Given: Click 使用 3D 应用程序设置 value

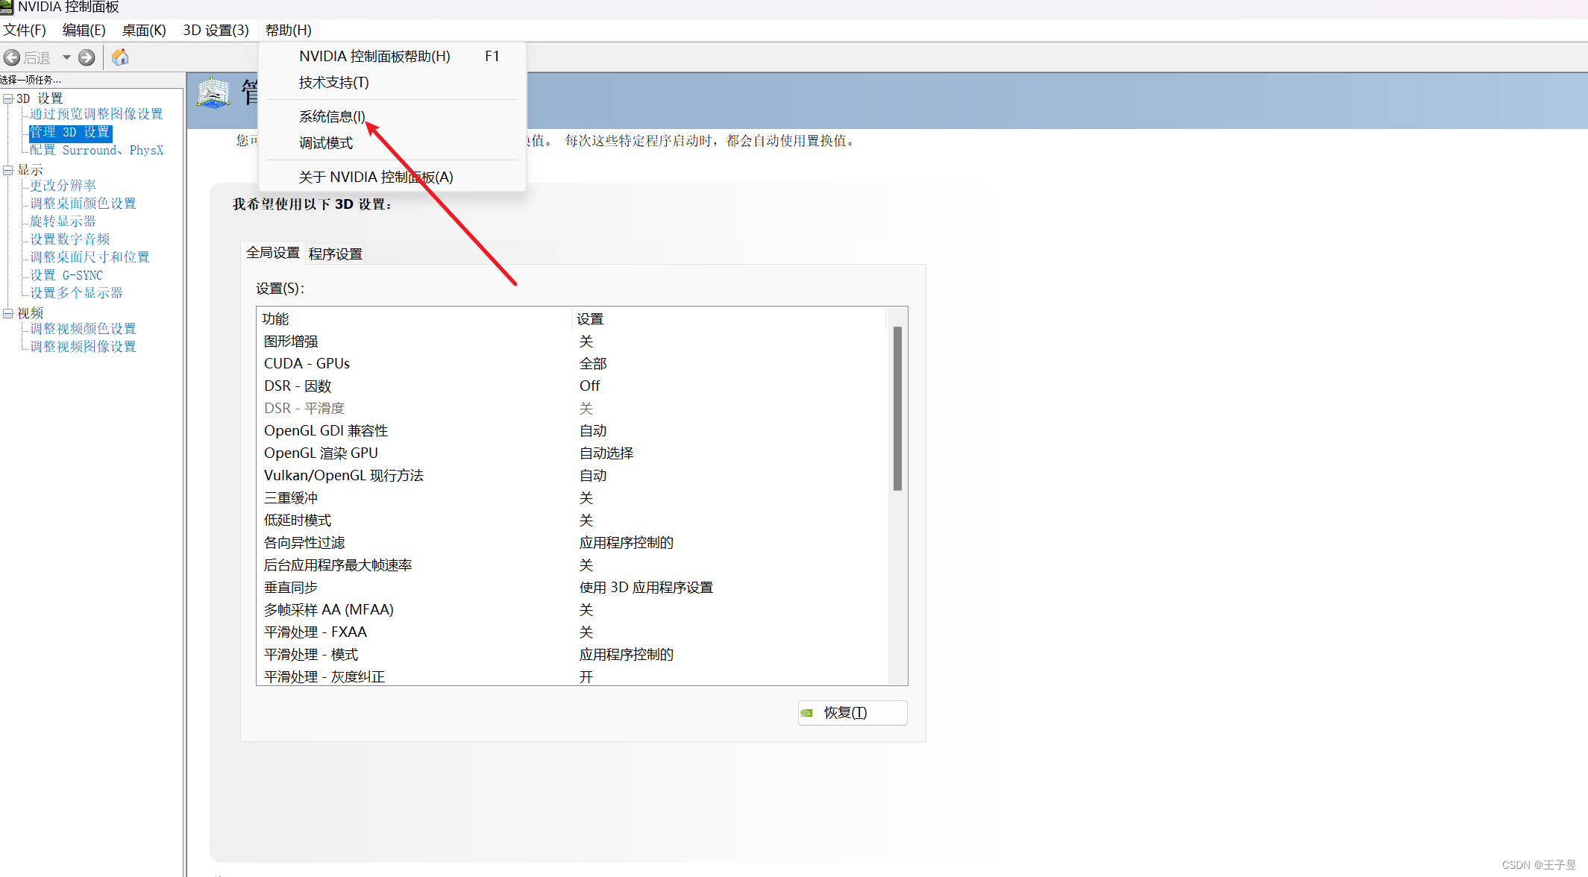Looking at the screenshot, I should pos(646,588).
